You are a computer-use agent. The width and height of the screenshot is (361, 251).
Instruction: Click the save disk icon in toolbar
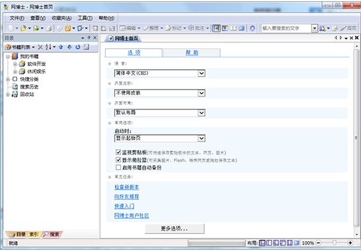(x=112, y=28)
